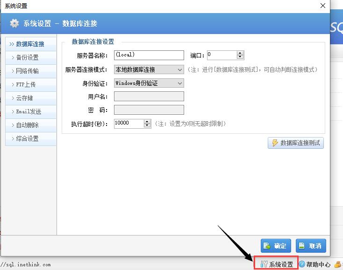Image resolution: width=343 pixels, height=270 pixels.
Task: Click the 端口 number field
Action: (222, 55)
